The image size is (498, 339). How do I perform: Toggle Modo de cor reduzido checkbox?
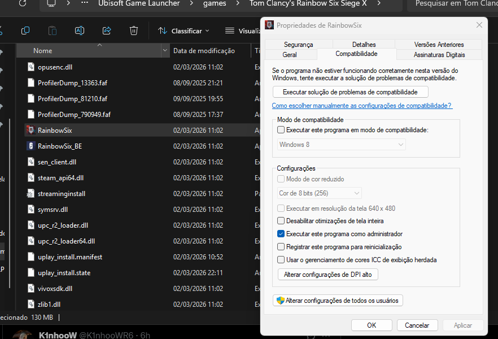(x=281, y=179)
